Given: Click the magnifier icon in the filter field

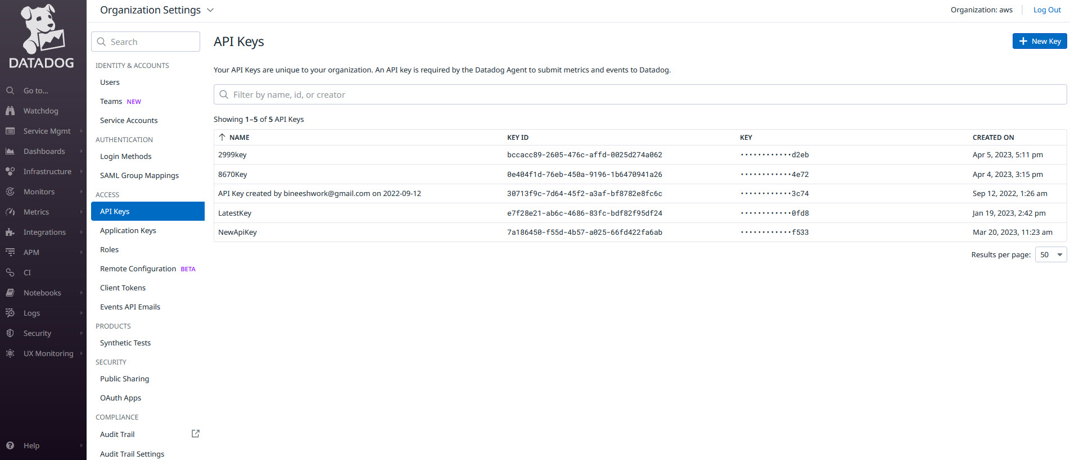Looking at the screenshot, I should point(224,94).
